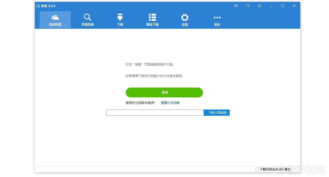
Task: Click text 可在"搜索"页面搜索资源并下载。
Action: pos(151,65)
